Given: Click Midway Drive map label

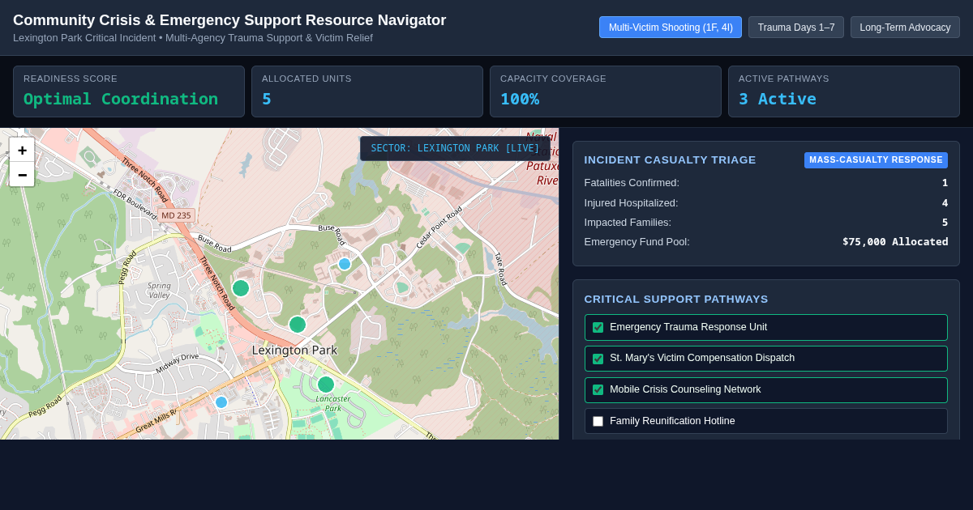Looking at the screenshot, I should tap(178, 362).
